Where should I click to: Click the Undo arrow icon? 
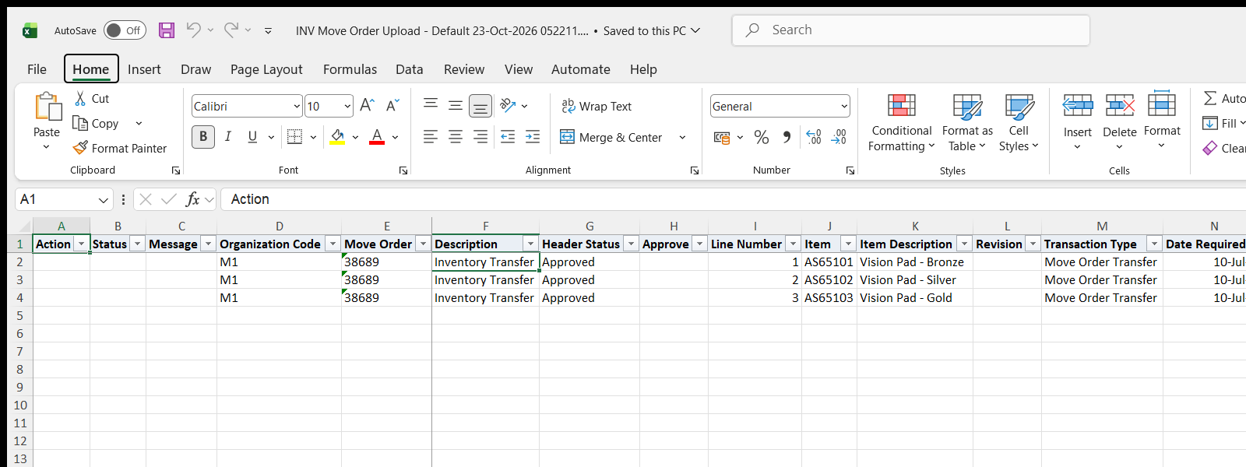[193, 30]
